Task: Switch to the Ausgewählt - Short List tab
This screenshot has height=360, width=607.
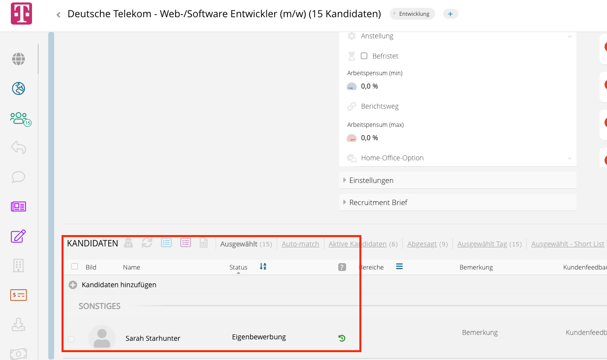Action: tap(568, 244)
